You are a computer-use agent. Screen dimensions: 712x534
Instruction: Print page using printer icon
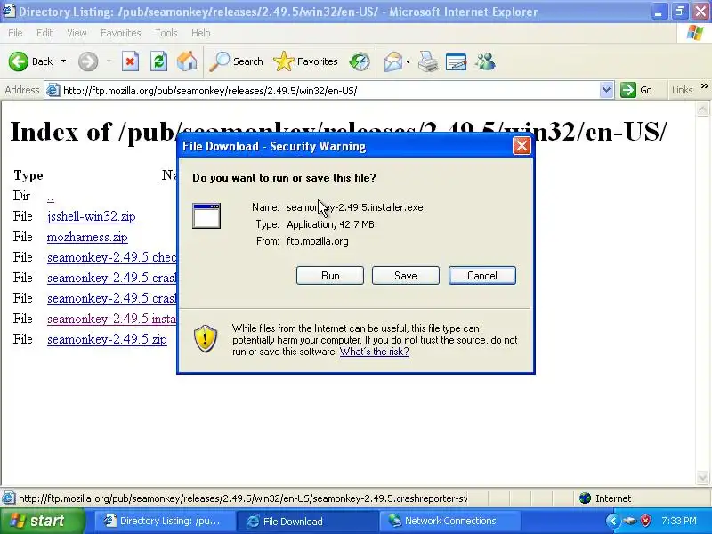tap(428, 61)
